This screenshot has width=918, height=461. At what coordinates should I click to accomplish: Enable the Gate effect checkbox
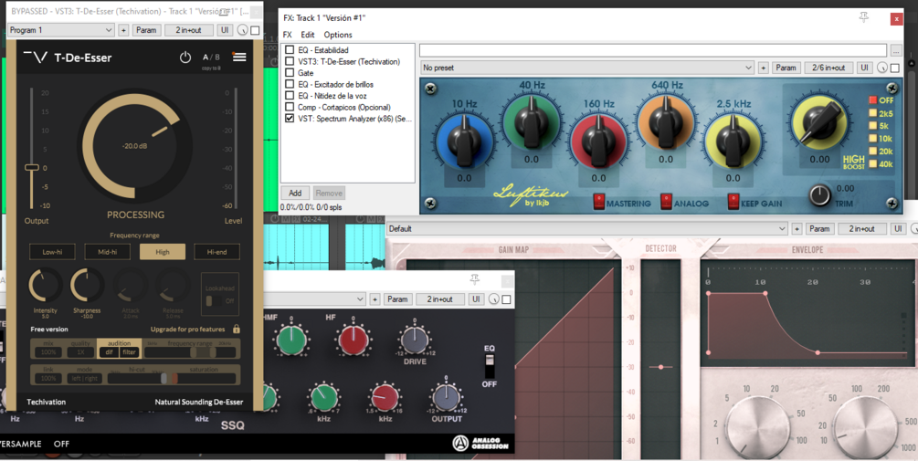(x=290, y=72)
